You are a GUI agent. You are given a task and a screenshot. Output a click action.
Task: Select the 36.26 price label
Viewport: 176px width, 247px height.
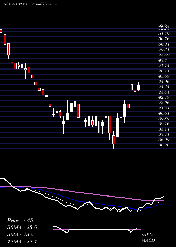pos(164,145)
